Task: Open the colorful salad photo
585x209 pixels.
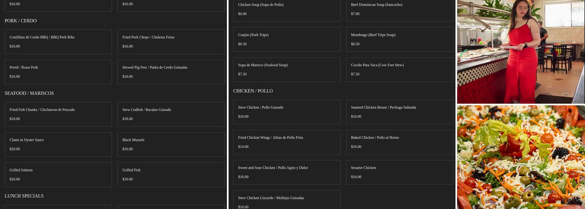Action: (x=521, y=157)
